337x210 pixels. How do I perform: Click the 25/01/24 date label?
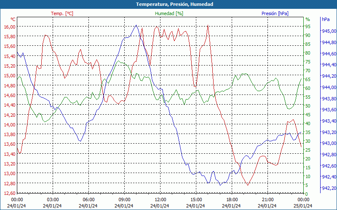point(303,206)
